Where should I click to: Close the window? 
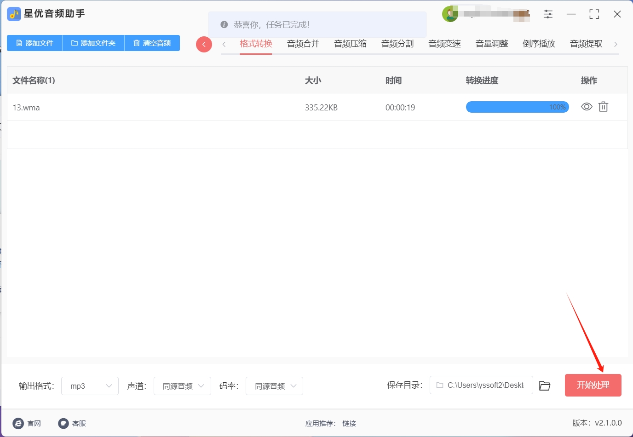617,14
